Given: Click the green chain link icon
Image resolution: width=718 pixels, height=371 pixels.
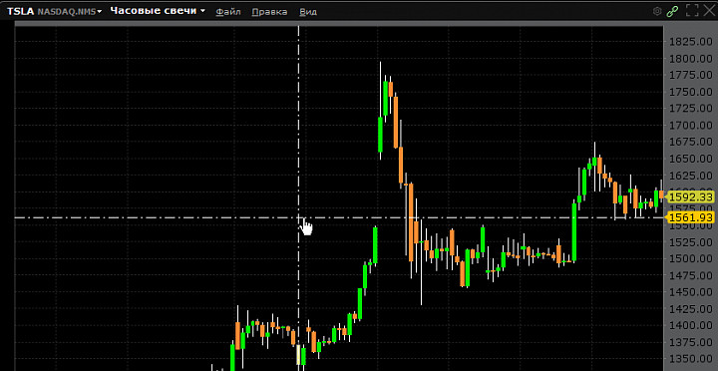Looking at the screenshot, I should click(x=672, y=11).
